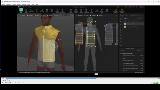Select the Fix Pin tool

click(x=107, y=10)
